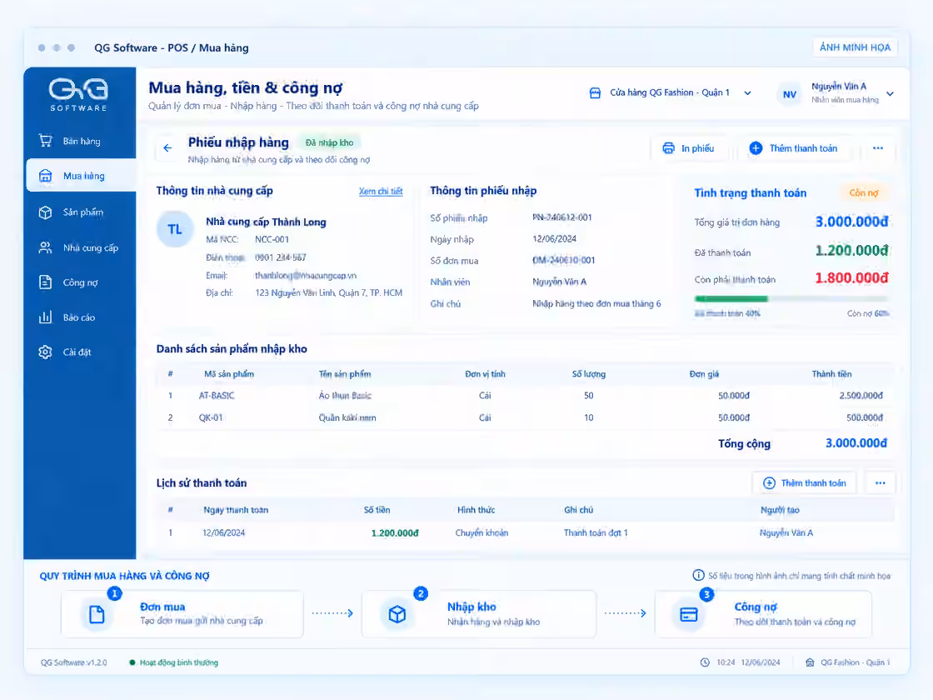
Task: Click product code QK-01
Action: click(211, 417)
